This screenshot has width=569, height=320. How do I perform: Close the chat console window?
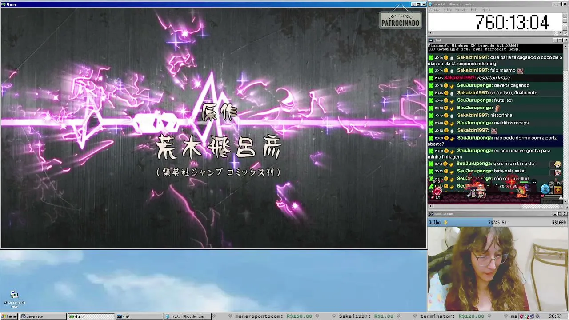click(x=565, y=40)
